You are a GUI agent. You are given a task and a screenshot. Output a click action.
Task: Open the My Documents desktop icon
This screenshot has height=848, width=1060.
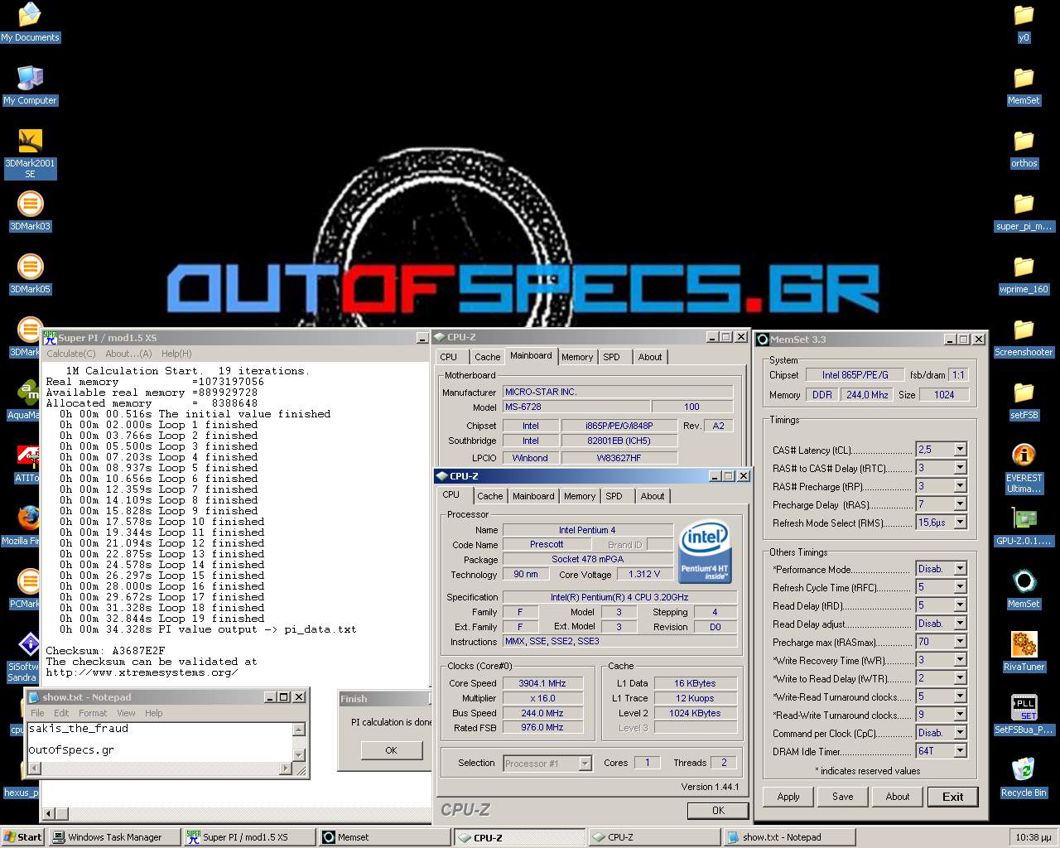tap(30, 22)
